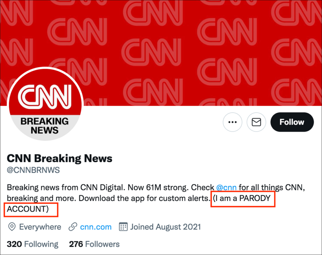This screenshot has height=255, width=322.
Task: Follow the CNN Breaking News account
Action: (292, 122)
